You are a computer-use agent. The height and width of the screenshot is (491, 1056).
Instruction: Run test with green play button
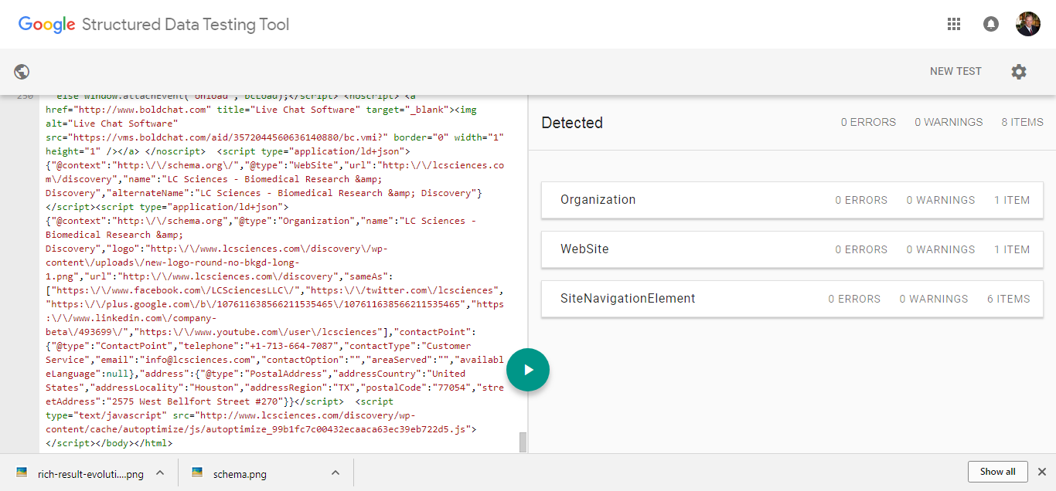click(x=528, y=370)
